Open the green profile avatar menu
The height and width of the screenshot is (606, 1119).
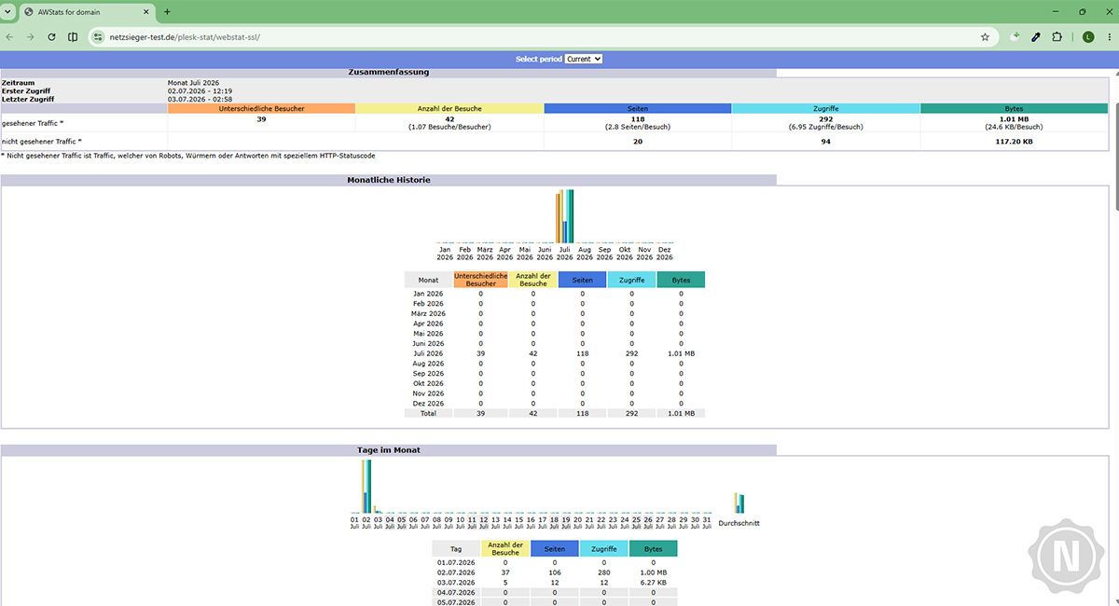1087,37
